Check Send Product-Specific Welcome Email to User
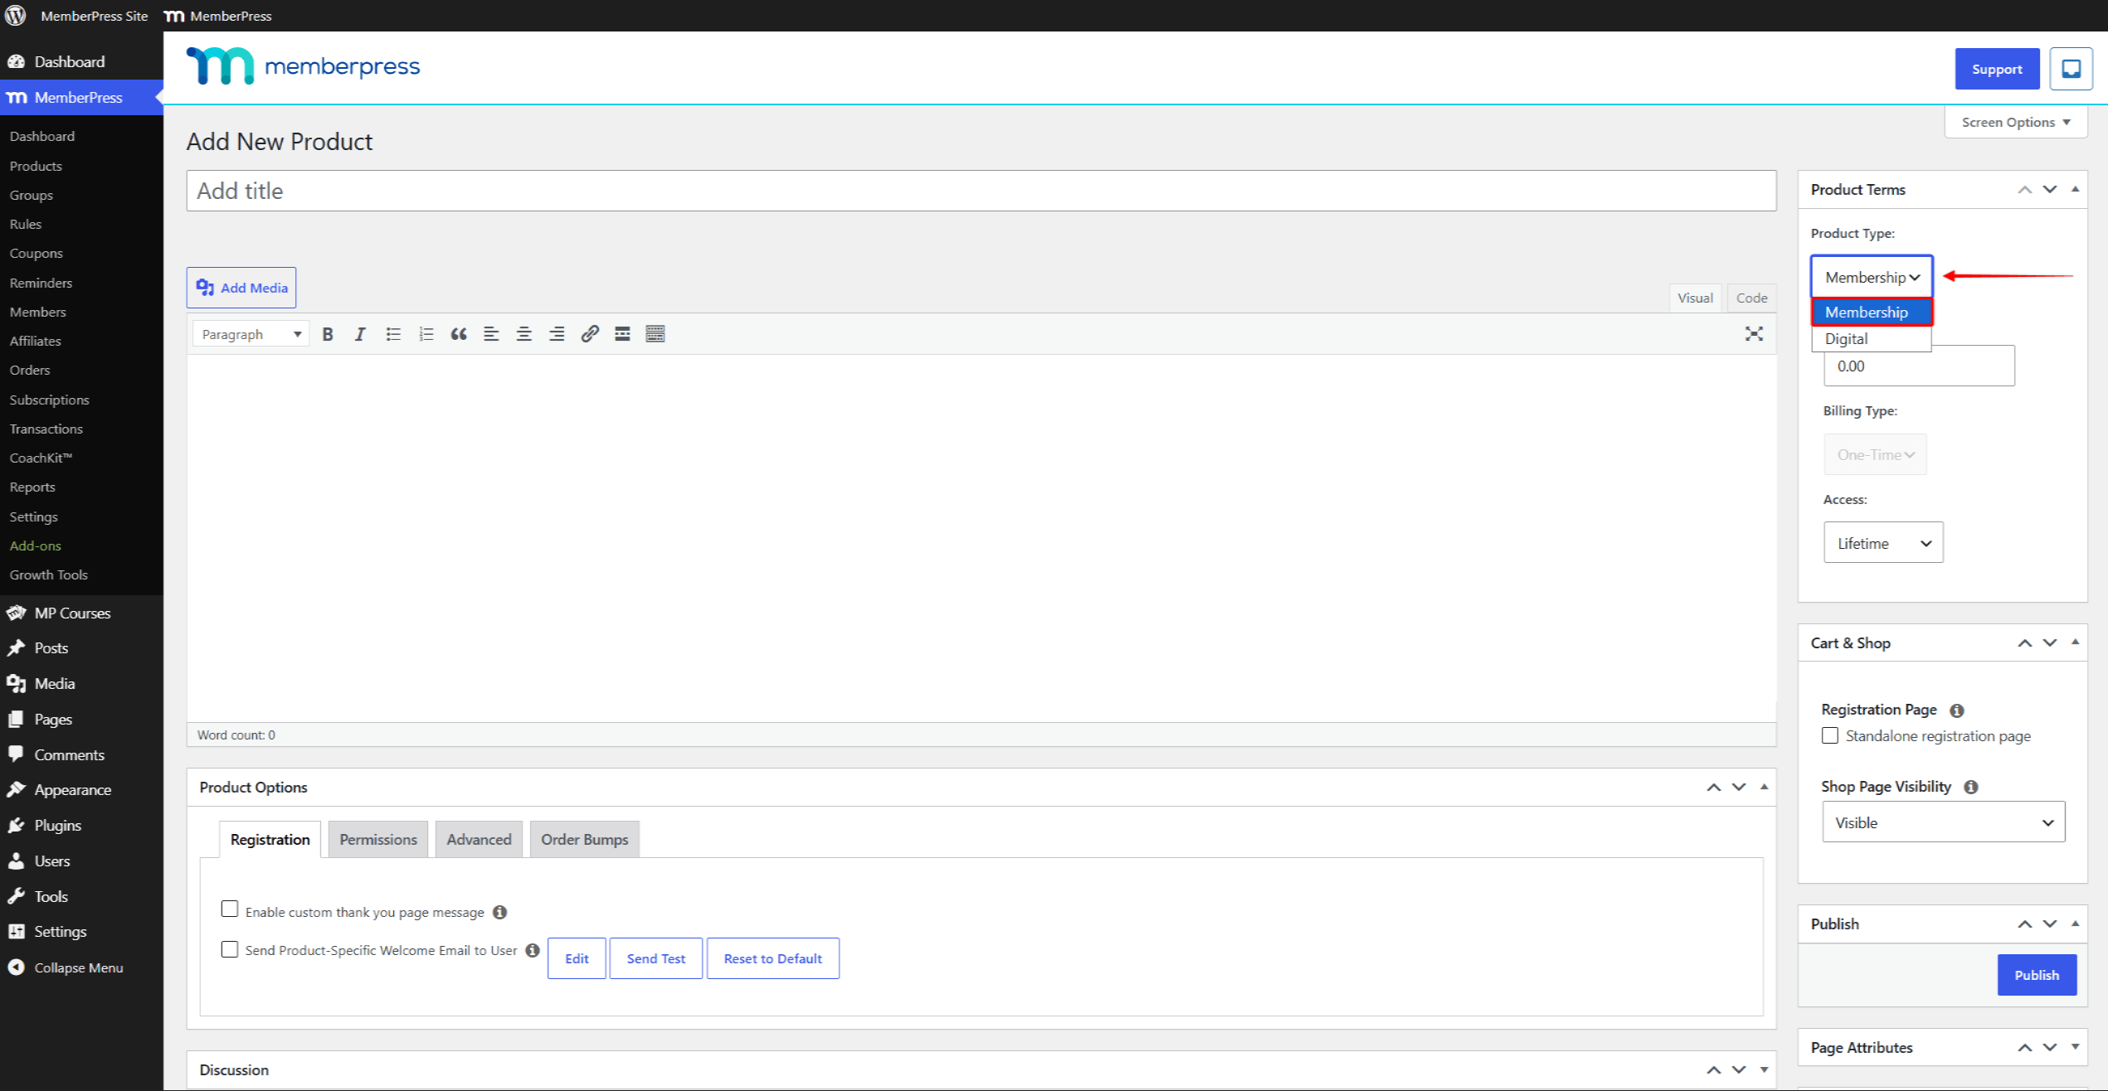 tap(230, 949)
